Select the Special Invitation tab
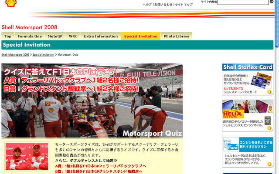 click(x=141, y=36)
